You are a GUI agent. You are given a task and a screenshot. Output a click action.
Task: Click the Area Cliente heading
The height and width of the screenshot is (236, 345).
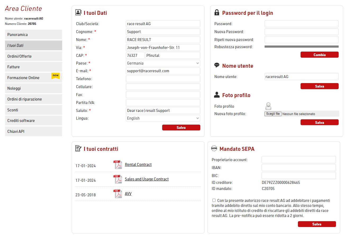[24, 8]
